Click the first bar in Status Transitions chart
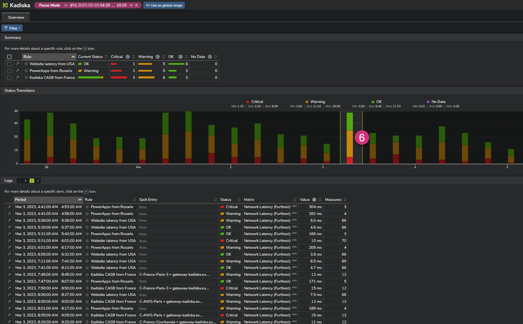This screenshot has height=324, width=523. [27, 141]
